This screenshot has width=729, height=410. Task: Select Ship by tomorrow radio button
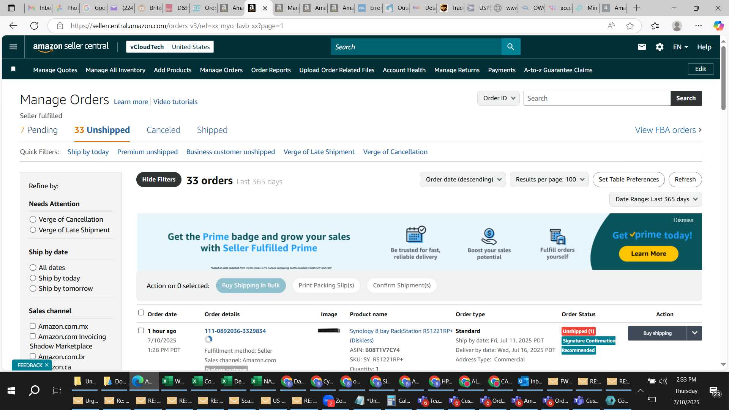tap(33, 289)
